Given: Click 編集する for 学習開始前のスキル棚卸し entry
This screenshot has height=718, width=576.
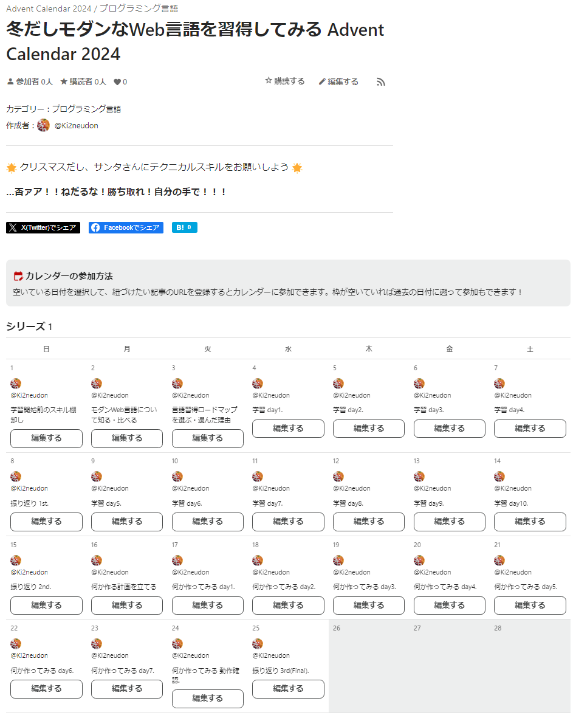Looking at the screenshot, I should point(46,438).
